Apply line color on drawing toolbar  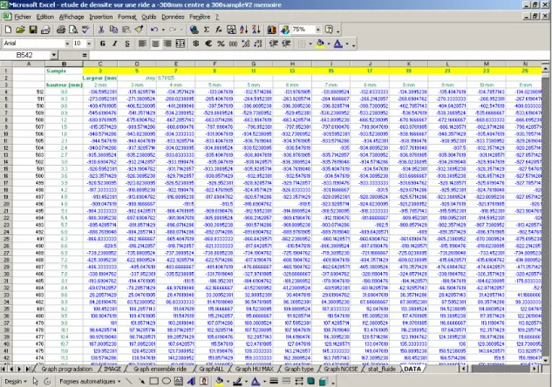(237, 382)
